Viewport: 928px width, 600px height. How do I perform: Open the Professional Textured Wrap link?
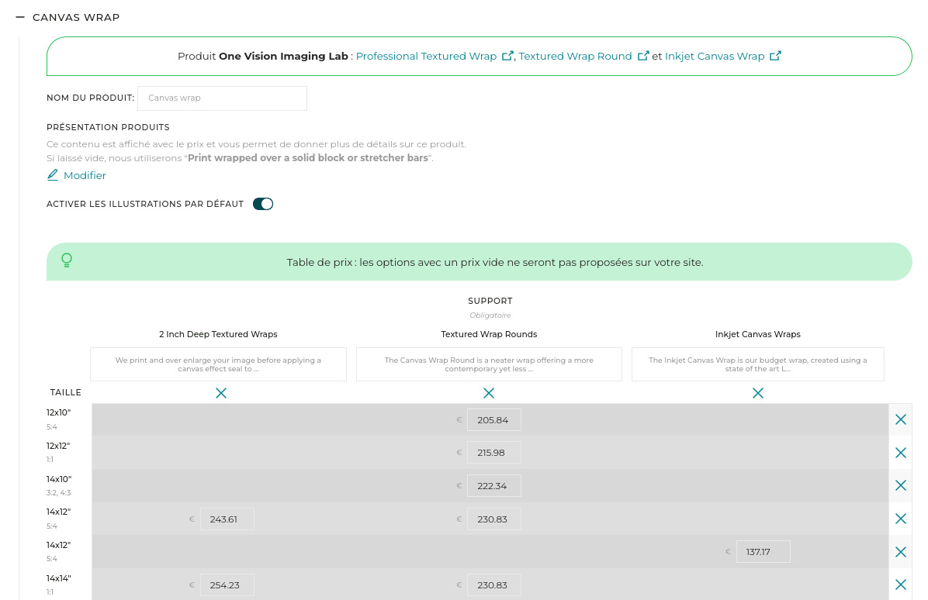click(426, 57)
